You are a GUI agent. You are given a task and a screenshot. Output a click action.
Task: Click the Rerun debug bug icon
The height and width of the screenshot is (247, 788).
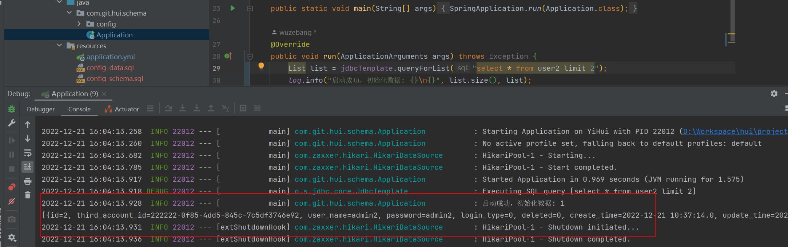point(12,109)
